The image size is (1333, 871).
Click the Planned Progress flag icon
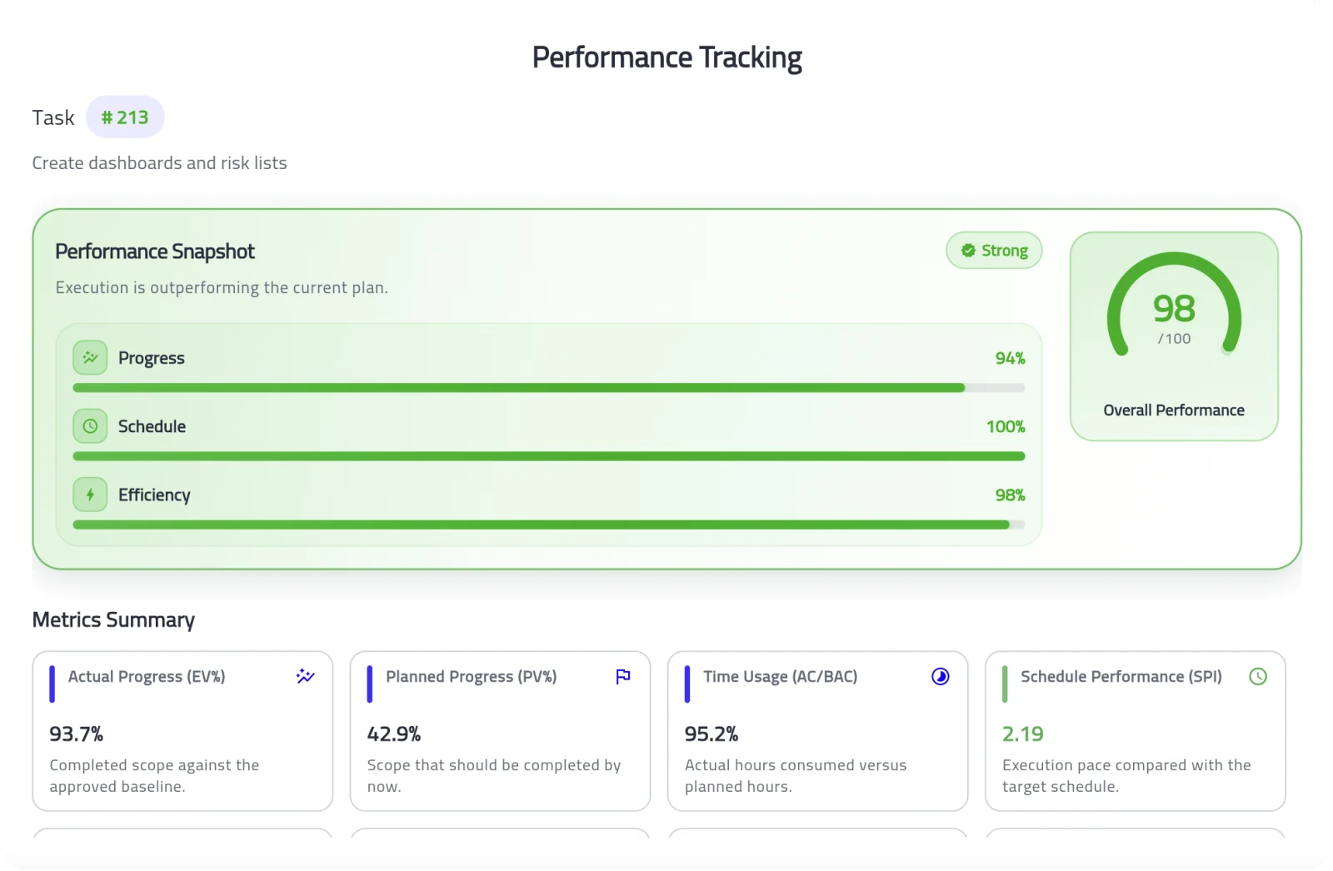[x=623, y=676]
